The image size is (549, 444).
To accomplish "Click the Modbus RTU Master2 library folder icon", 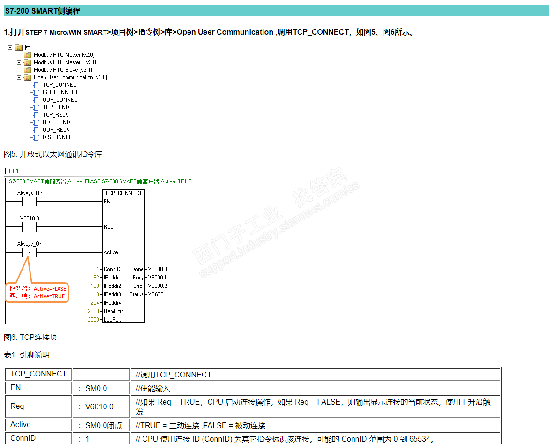I will (28, 62).
